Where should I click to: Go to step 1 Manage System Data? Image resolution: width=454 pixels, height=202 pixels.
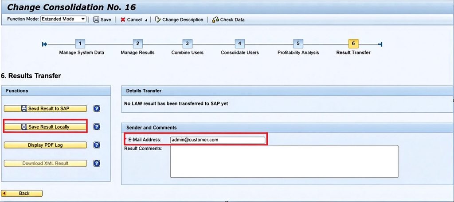80,44
